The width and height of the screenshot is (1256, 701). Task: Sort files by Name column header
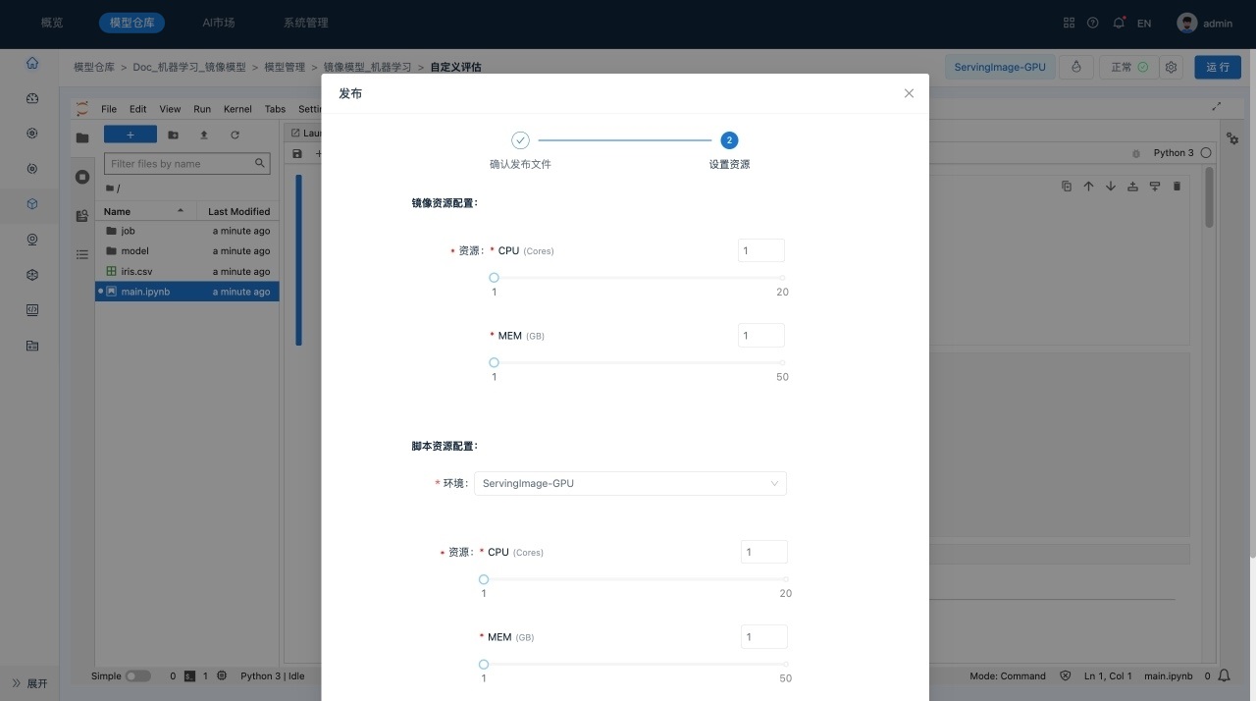coord(144,211)
